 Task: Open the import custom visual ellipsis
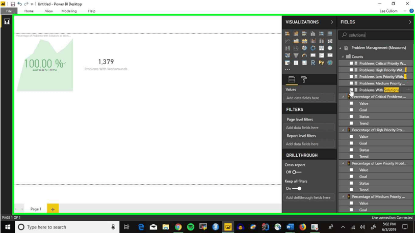click(288, 70)
